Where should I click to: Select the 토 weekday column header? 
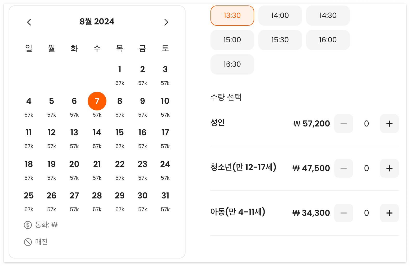click(x=165, y=48)
